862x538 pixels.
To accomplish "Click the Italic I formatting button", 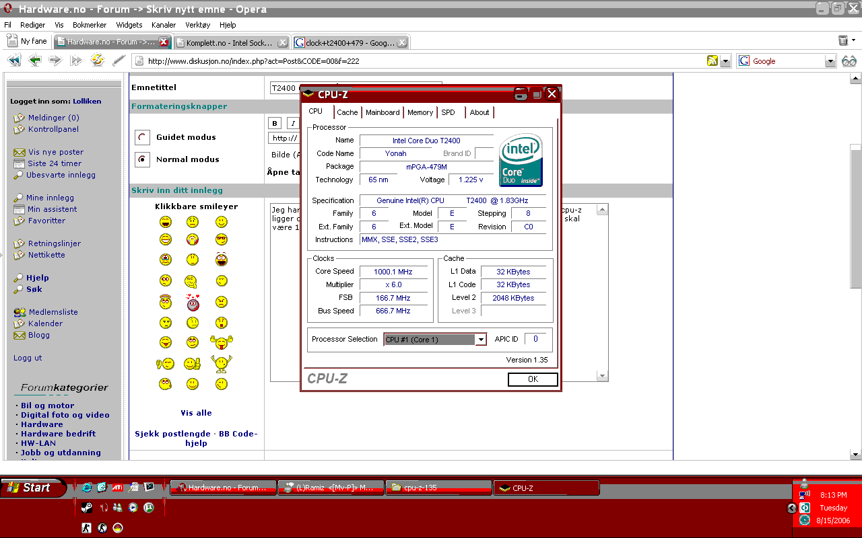I will (292, 123).
